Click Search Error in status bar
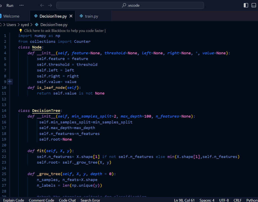The width and height of the screenshot is (258, 202). click(90, 200)
